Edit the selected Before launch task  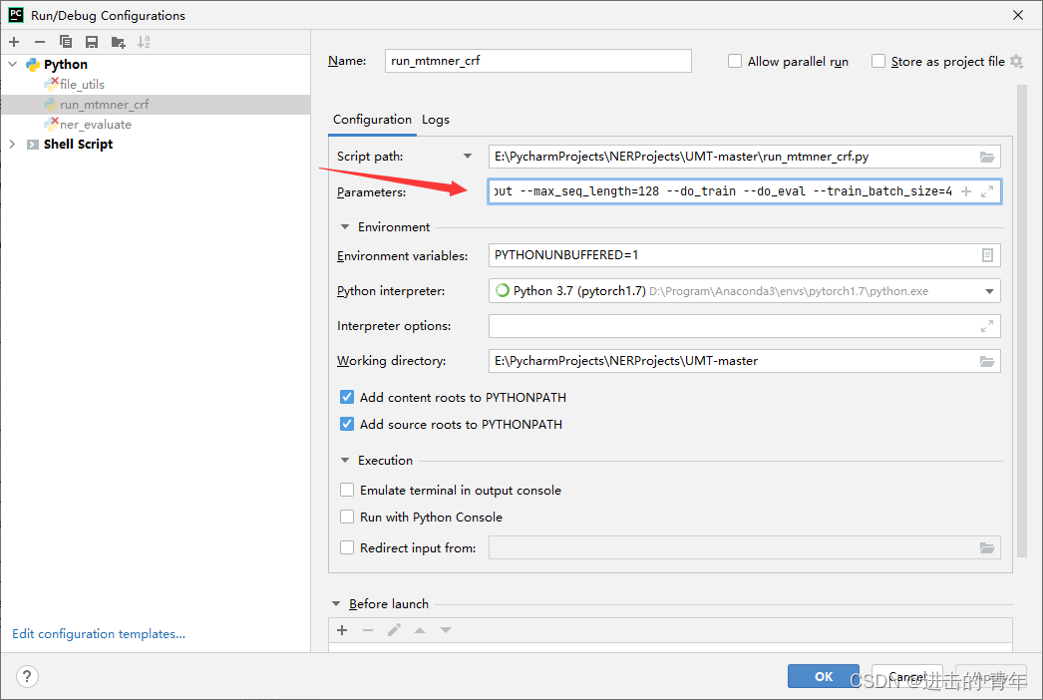coord(395,630)
